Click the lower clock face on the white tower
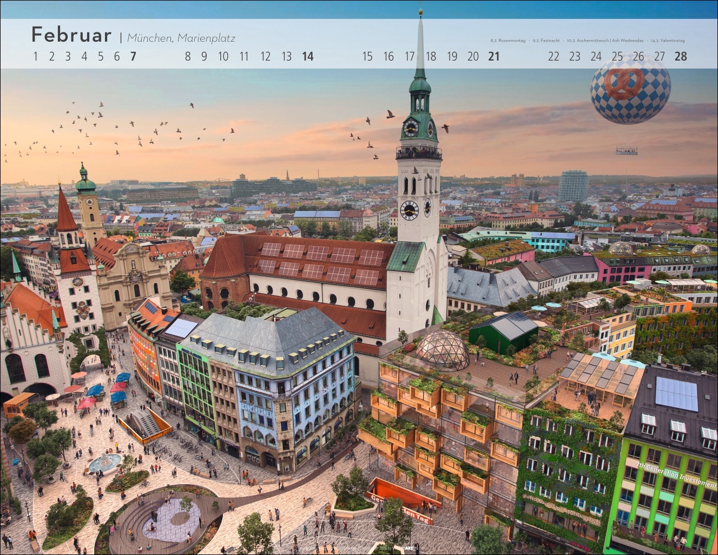 pyautogui.click(x=410, y=210)
